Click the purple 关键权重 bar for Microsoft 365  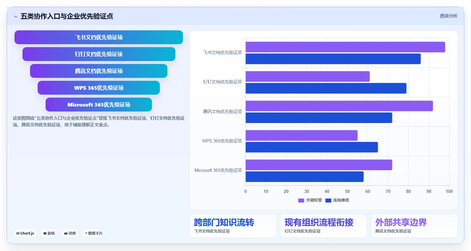pos(319,165)
